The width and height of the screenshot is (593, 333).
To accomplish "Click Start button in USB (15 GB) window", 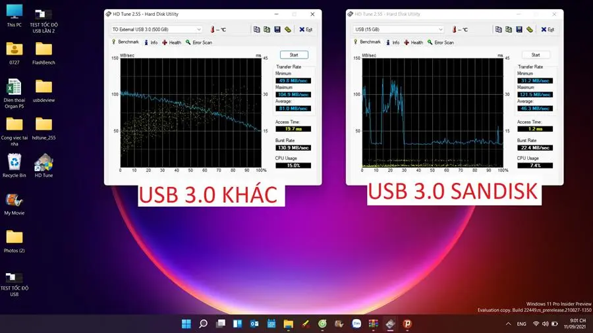I will (536, 55).
